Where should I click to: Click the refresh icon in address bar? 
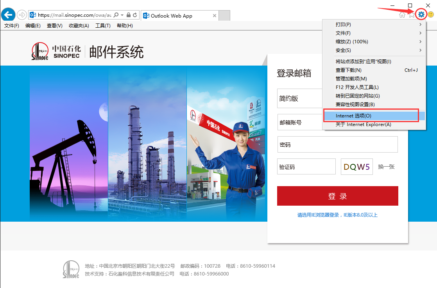[135, 15]
